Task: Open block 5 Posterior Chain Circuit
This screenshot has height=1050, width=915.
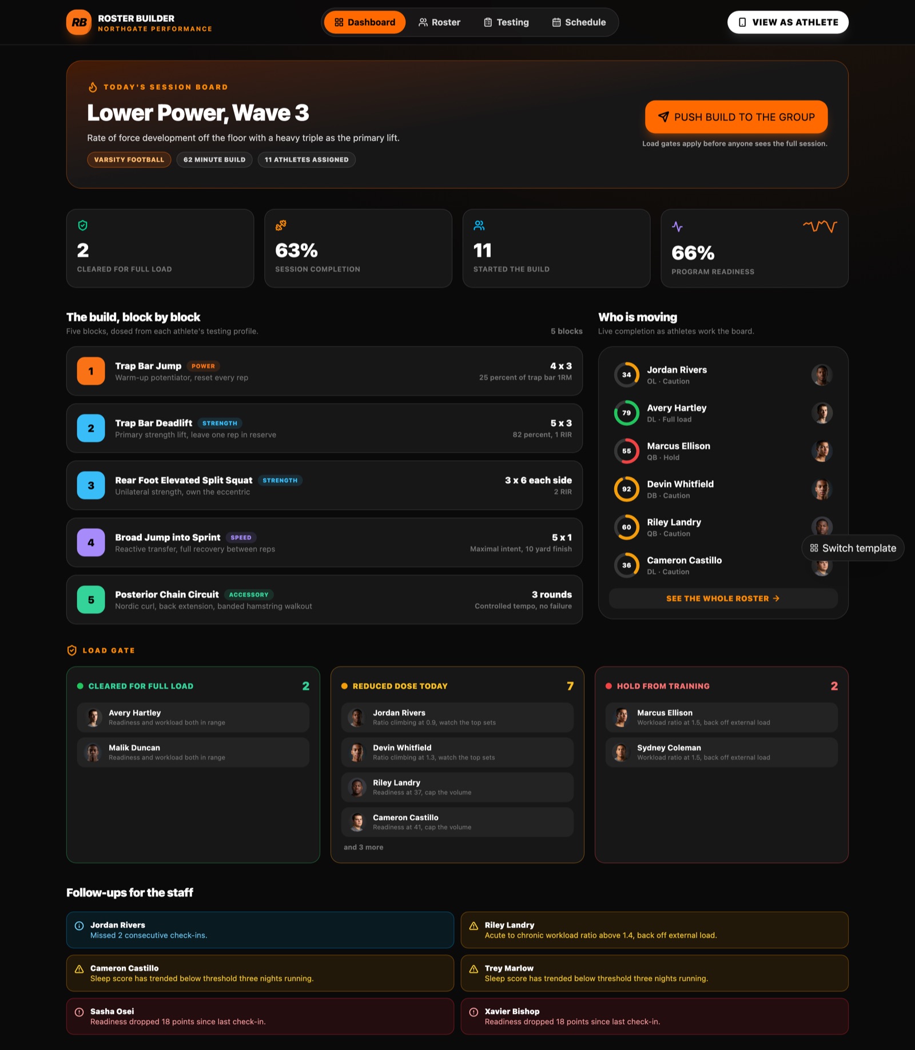Action: point(324,600)
